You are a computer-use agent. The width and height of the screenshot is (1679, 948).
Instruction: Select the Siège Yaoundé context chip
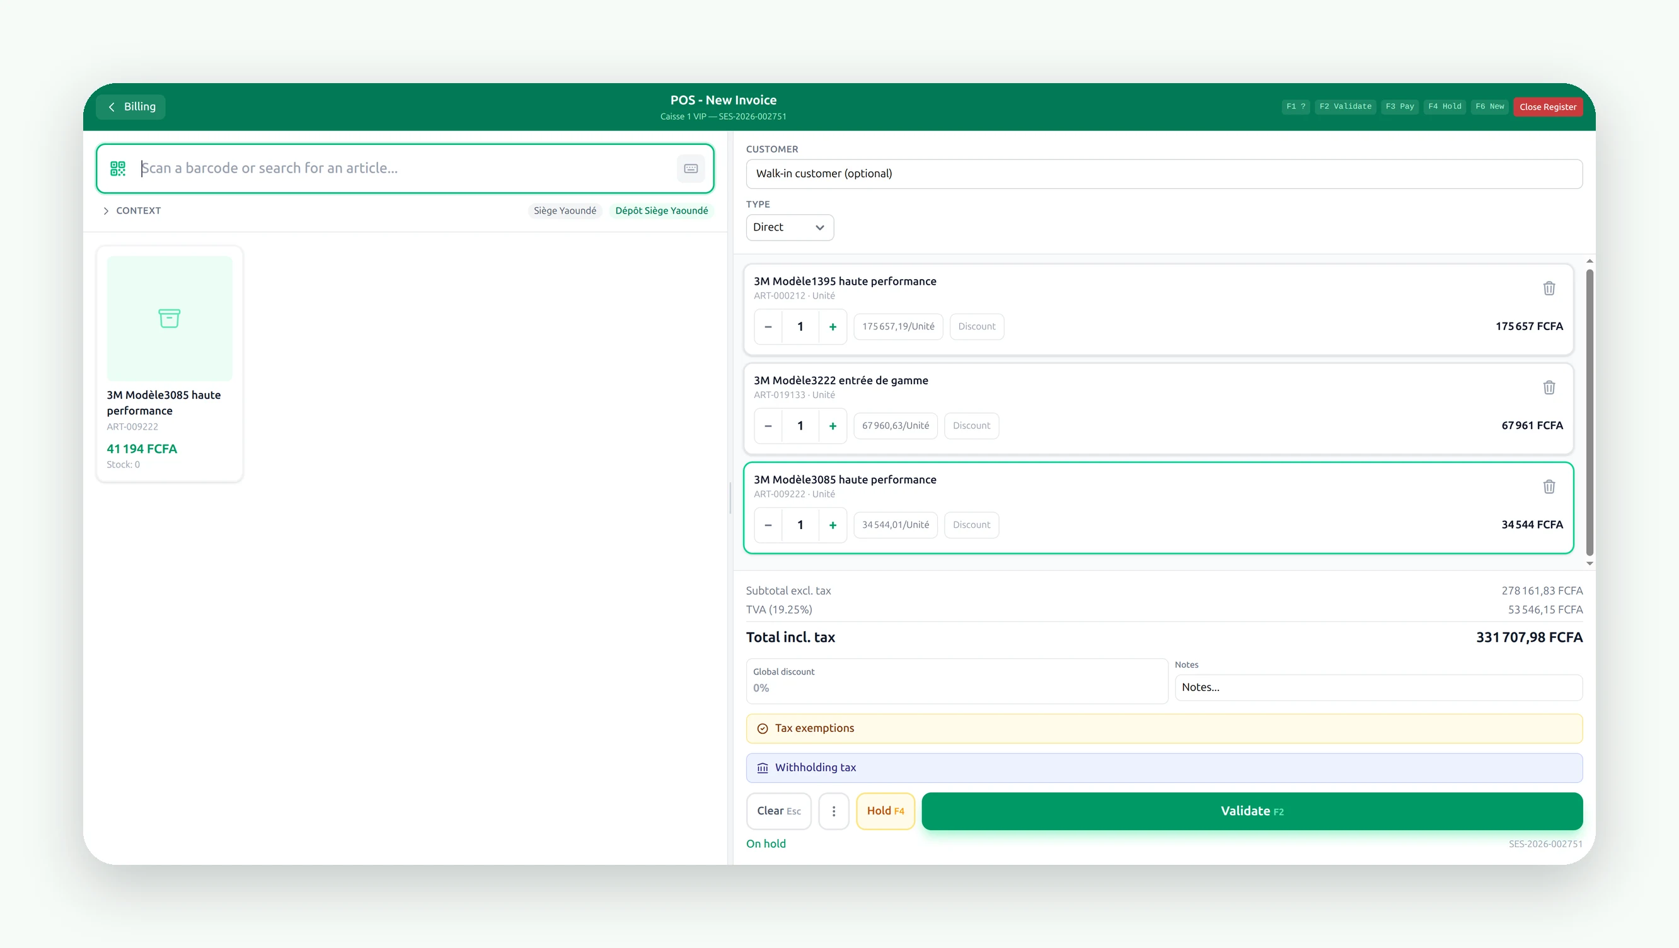click(x=565, y=210)
